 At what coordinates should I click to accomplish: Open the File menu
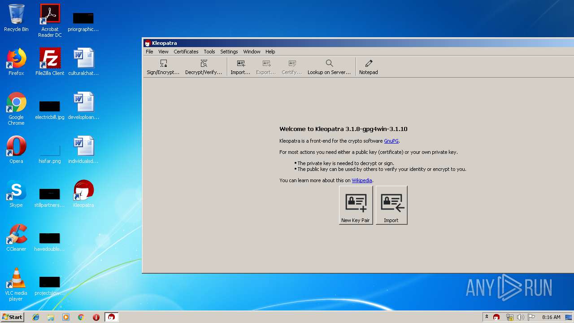click(149, 52)
